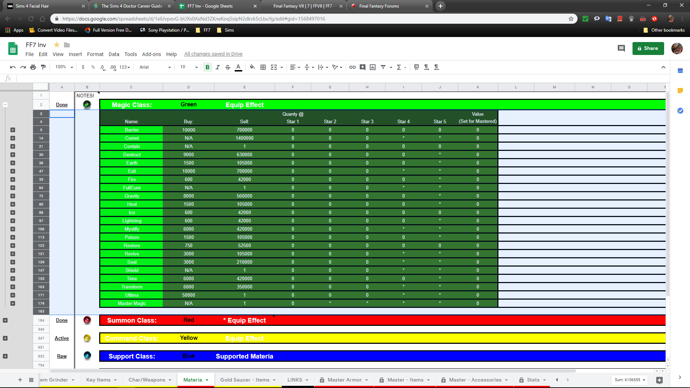Toggle bold formatting

coord(207,67)
